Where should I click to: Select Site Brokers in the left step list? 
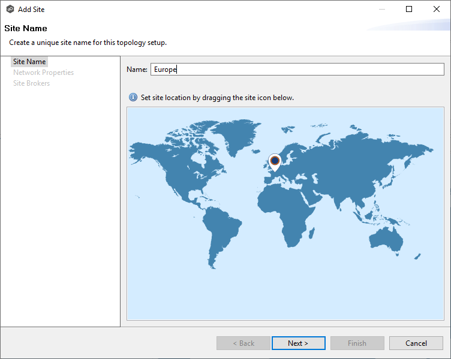click(x=31, y=83)
